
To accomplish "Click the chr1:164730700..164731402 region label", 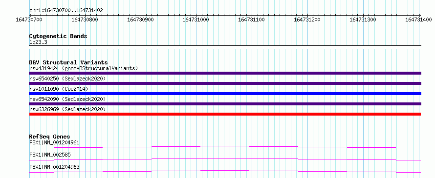I will tap(66, 11).
